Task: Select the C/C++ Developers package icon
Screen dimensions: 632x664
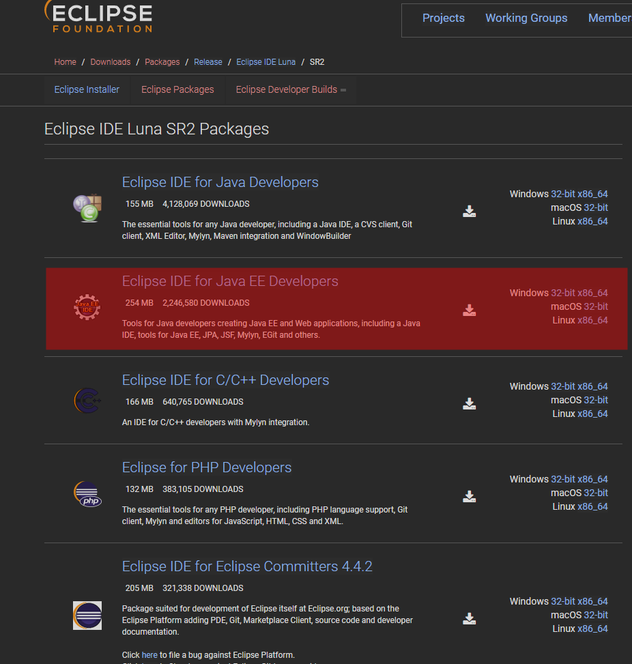Action: click(87, 401)
